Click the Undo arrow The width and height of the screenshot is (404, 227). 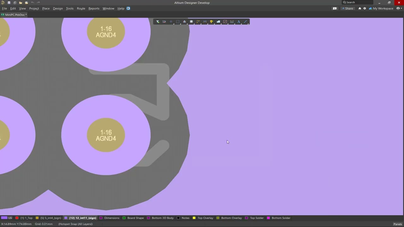33,3
